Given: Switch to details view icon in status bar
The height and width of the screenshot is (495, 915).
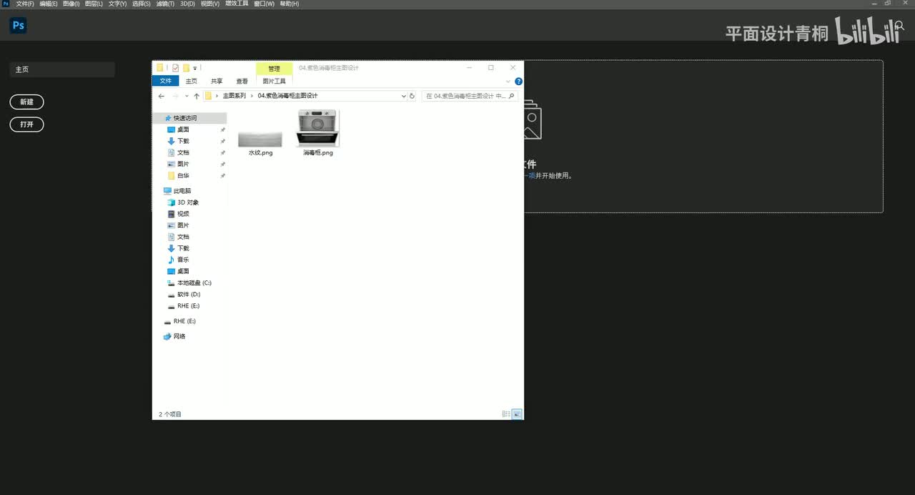Looking at the screenshot, I should [506, 413].
